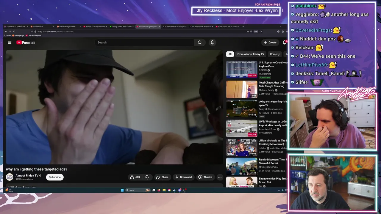381x214 pixels.
Task: Open the YouTube hamburger guide menu
Action: click(x=10, y=43)
